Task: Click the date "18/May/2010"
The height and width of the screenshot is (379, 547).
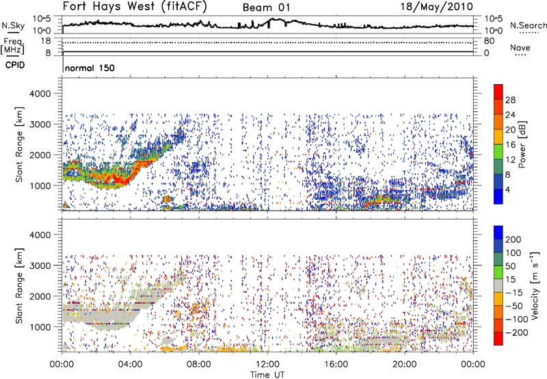Action: click(436, 7)
